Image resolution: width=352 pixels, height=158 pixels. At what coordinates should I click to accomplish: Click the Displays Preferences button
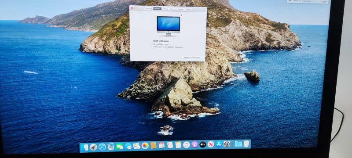click(x=191, y=57)
